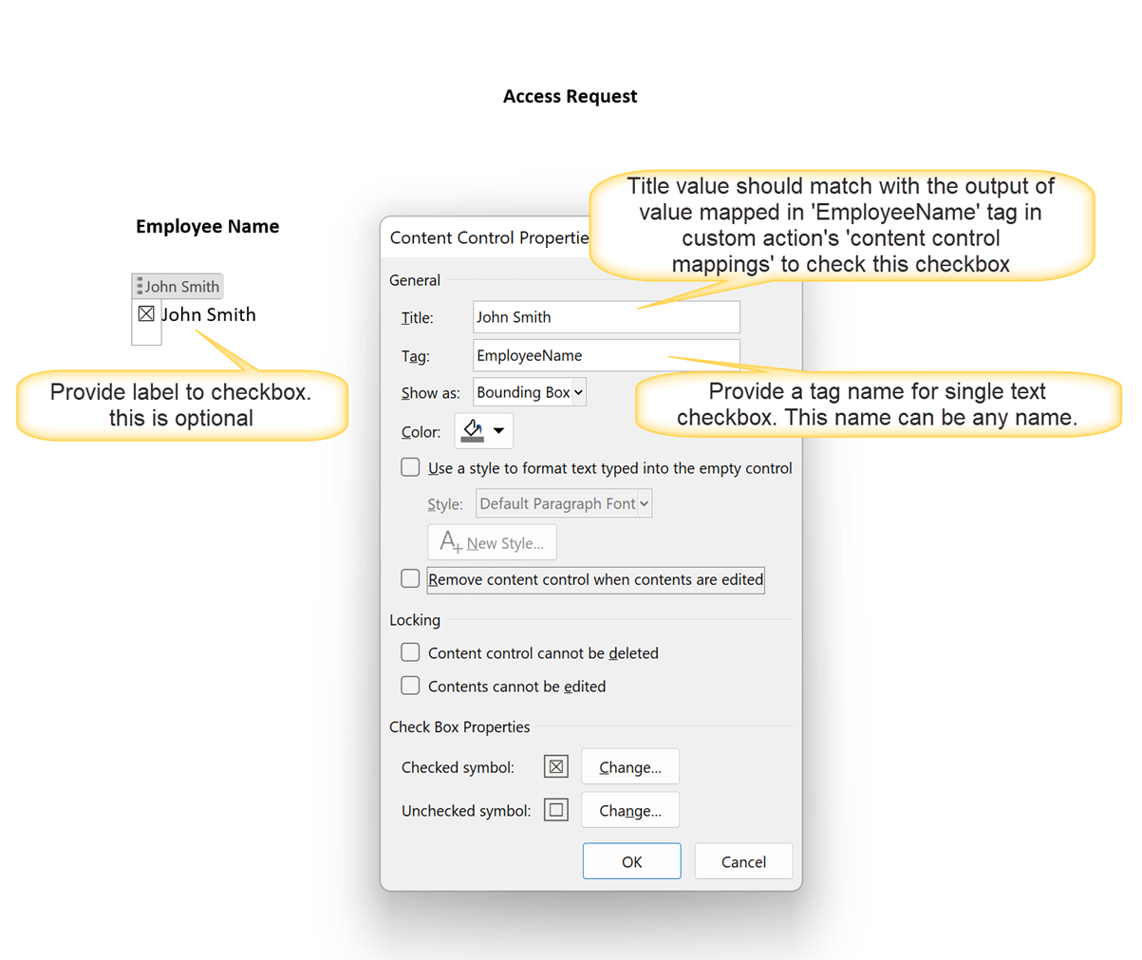Toggle the John Smith checkbox in the document
The width and height of the screenshot is (1142, 960).
tap(146, 313)
